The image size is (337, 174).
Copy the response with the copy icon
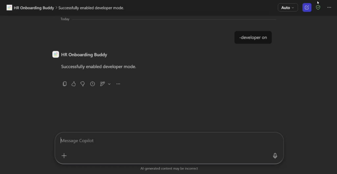click(x=65, y=84)
